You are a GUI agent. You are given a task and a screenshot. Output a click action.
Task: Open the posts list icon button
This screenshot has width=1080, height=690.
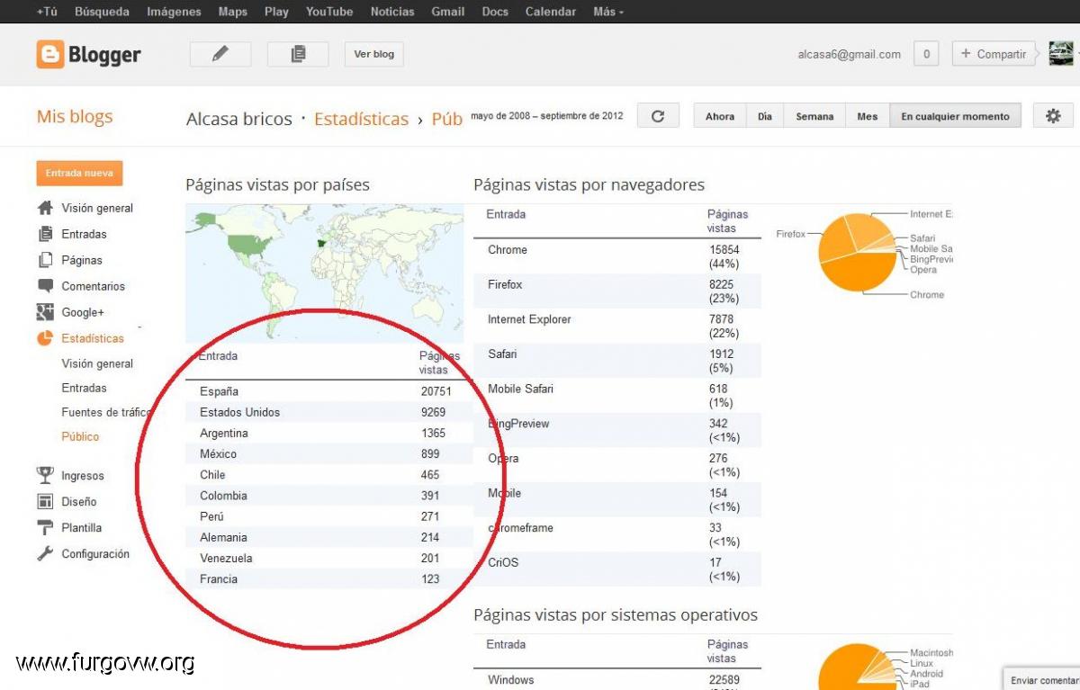click(298, 54)
